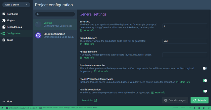Viewport: 211px width, 110px height.
Task: Select the Vue CLI configuration item
Action: 55,24
